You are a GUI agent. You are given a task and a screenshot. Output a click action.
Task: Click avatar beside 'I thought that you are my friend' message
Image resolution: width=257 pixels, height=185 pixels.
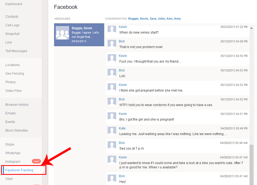click(112, 58)
